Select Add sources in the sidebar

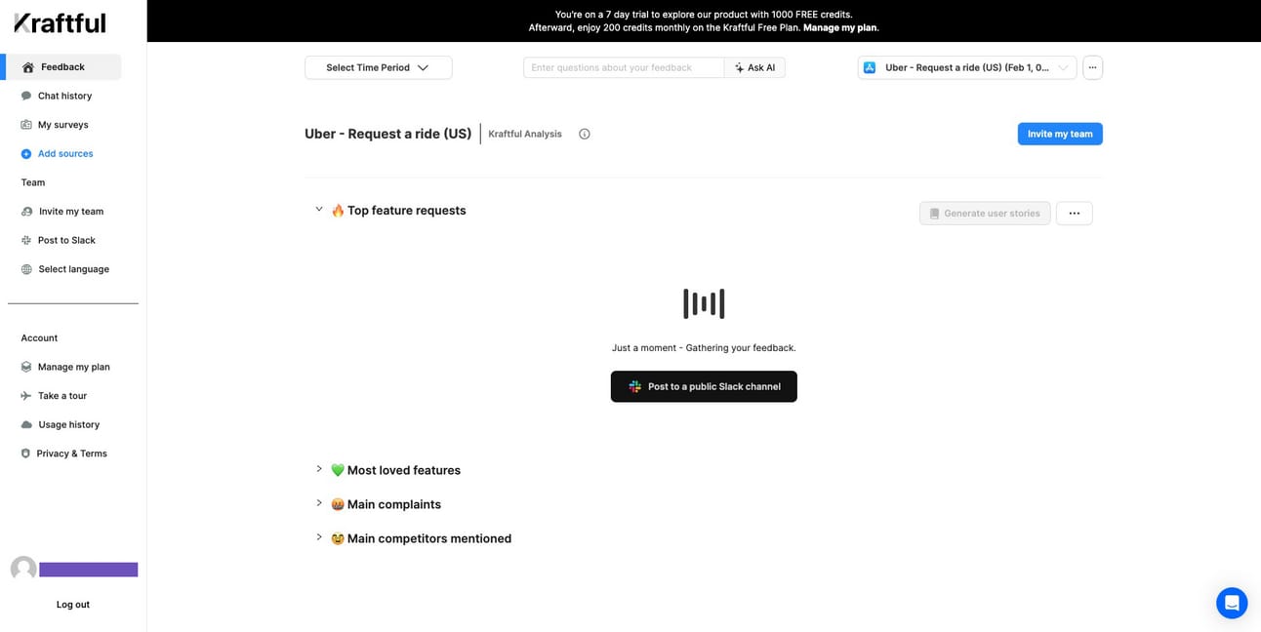65,154
